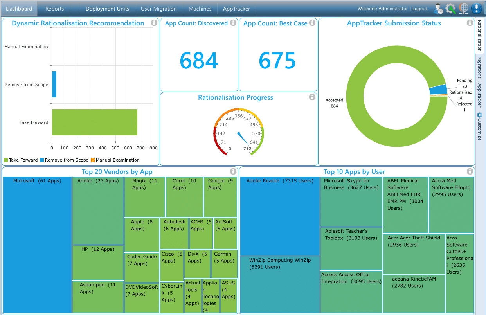Show info for Dynamic Rationalisation Recommendation

pyautogui.click(x=154, y=23)
